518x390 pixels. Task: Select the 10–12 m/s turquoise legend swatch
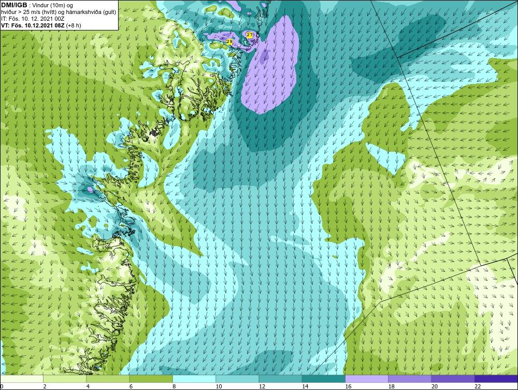[x=237, y=379]
